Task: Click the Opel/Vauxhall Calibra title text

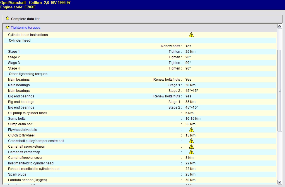Action: click(x=35, y=3)
